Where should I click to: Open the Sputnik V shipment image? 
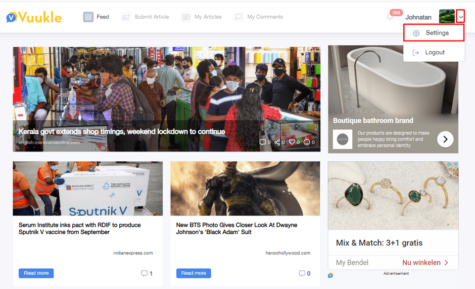click(x=88, y=188)
